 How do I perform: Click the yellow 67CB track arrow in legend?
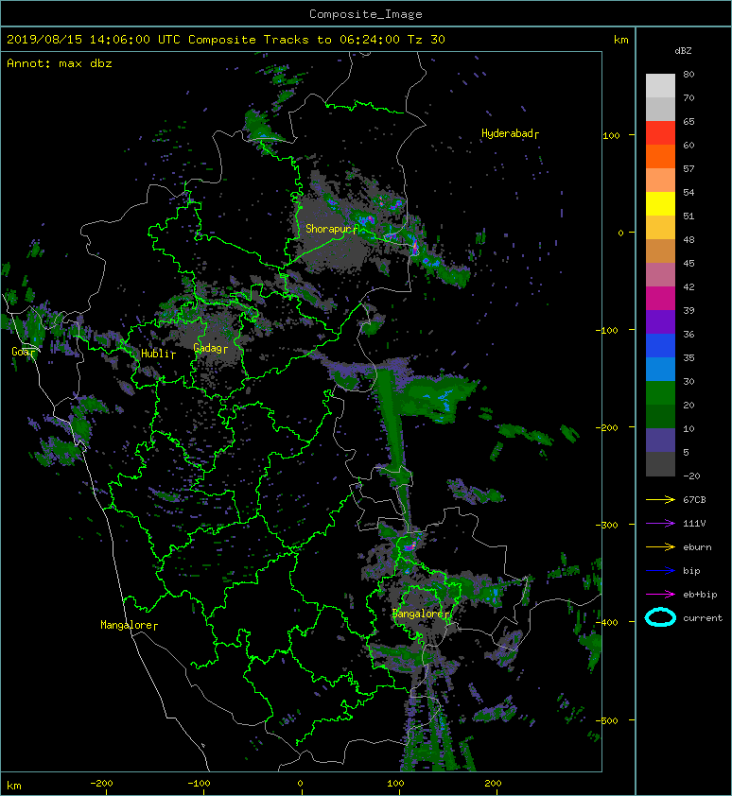(660, 500)
